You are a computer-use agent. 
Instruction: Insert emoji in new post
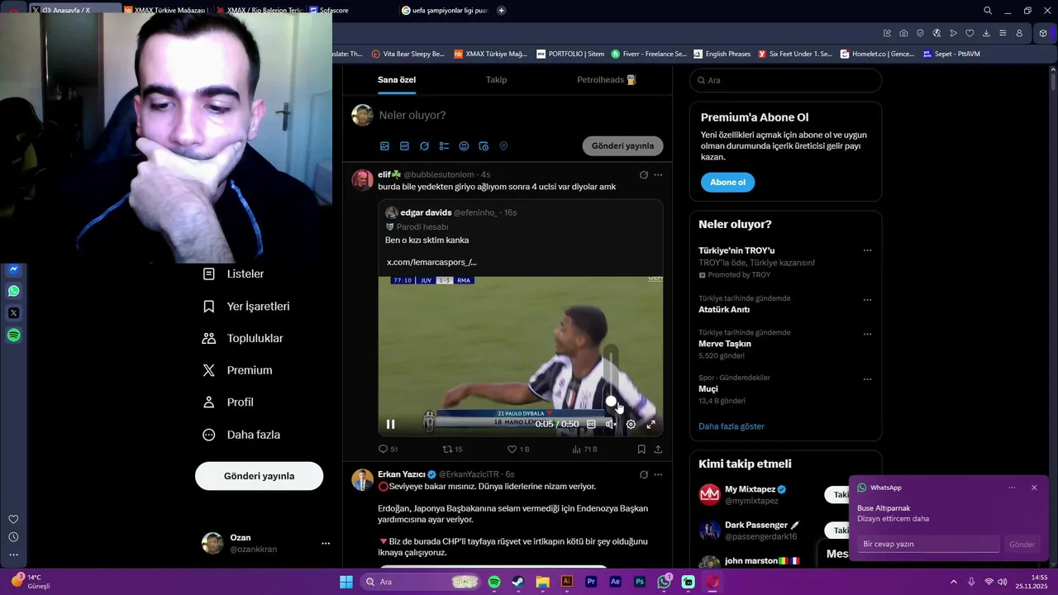point(464,146)
